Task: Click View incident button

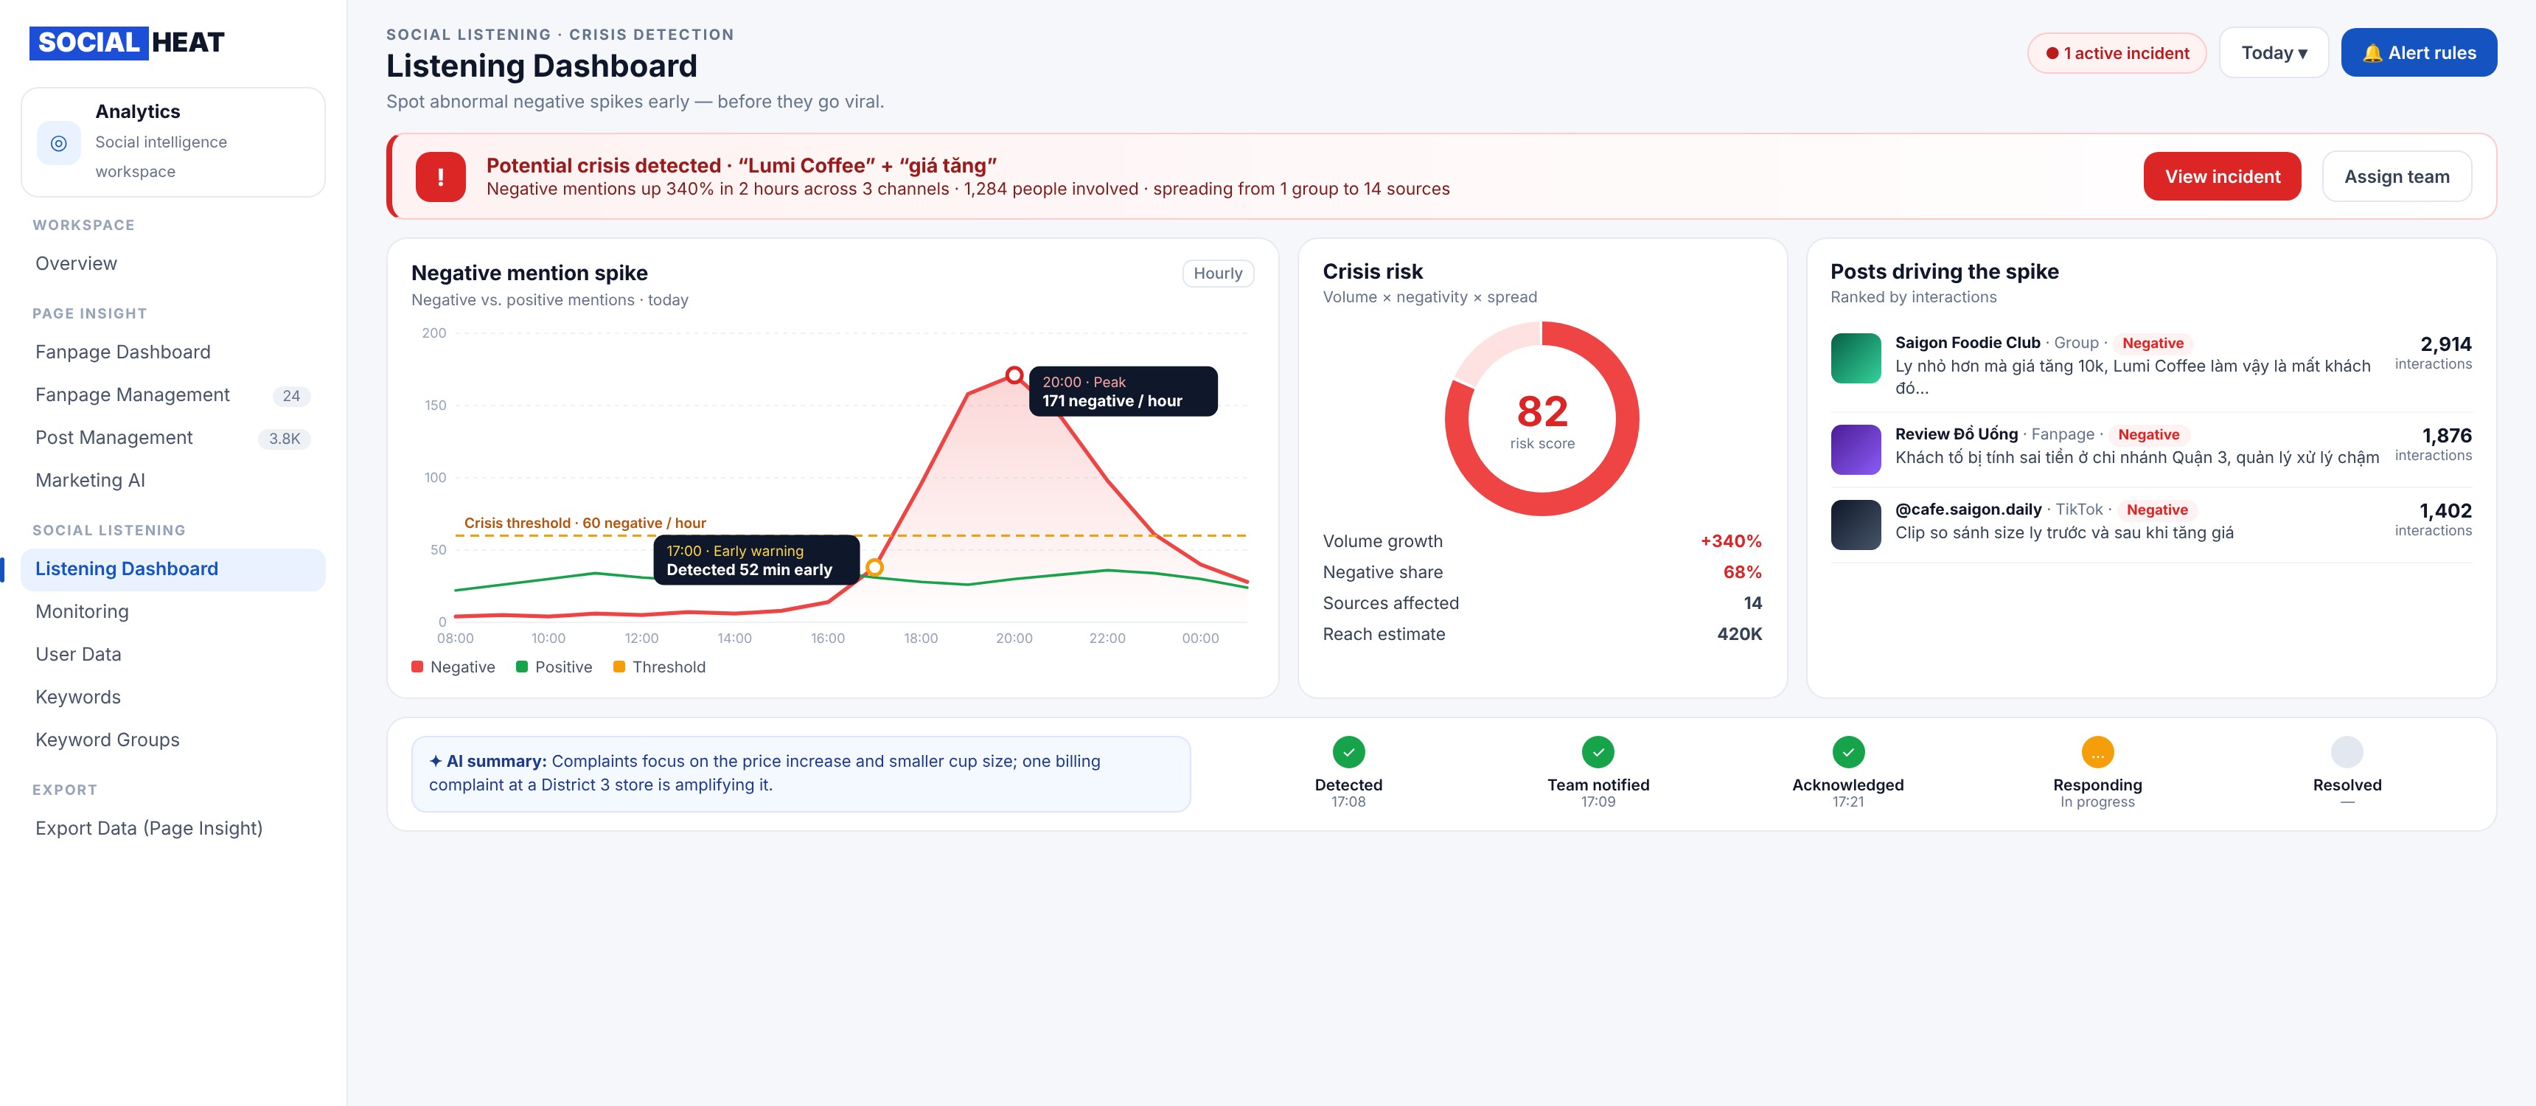Action: coord(2222,177)
